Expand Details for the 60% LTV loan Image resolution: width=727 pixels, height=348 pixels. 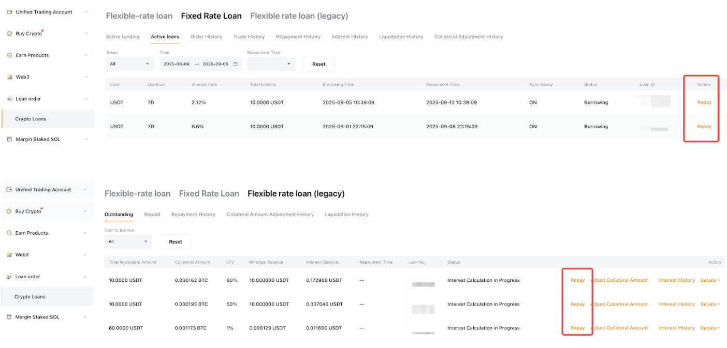(x=710, y=280)
